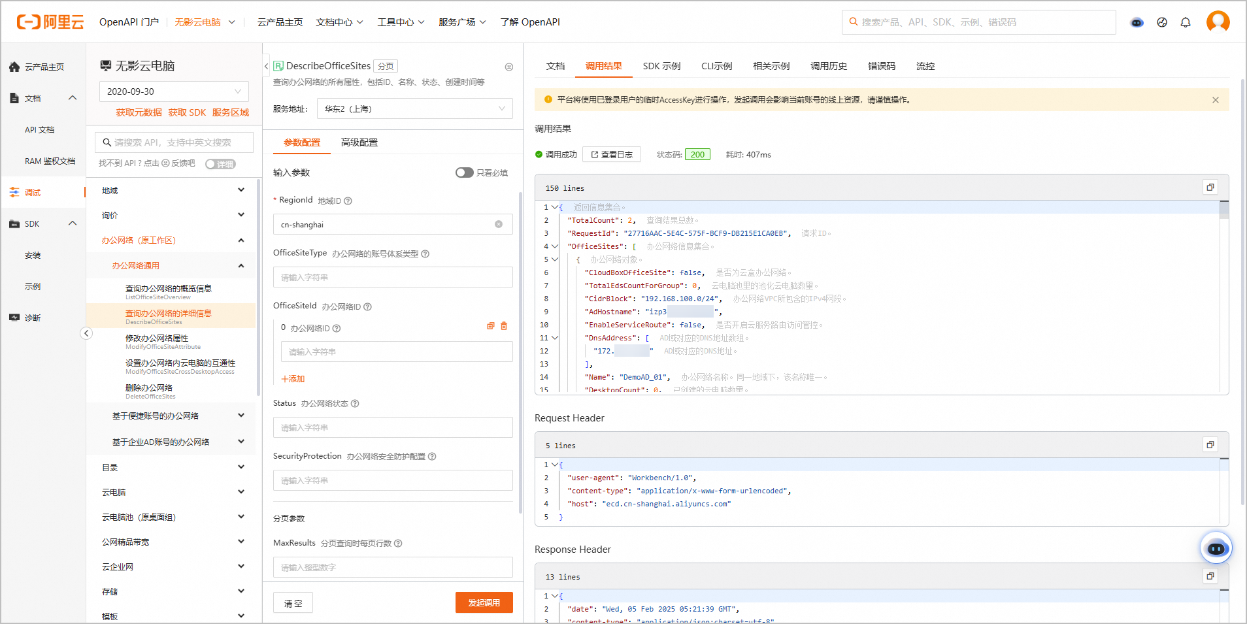Open the 工具中心 menu
This screenshot has width=1247, height=624.
(x=401, y=22)
